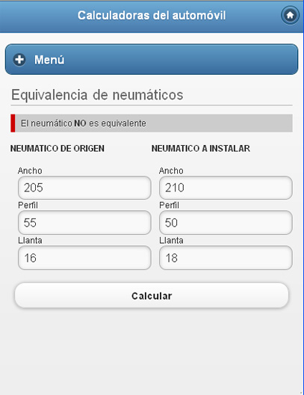Image resolution: width=304 pixels, height=395 pixels.
Task: Click the Calculadoras del automóvil header title
Action: [152, 16]
